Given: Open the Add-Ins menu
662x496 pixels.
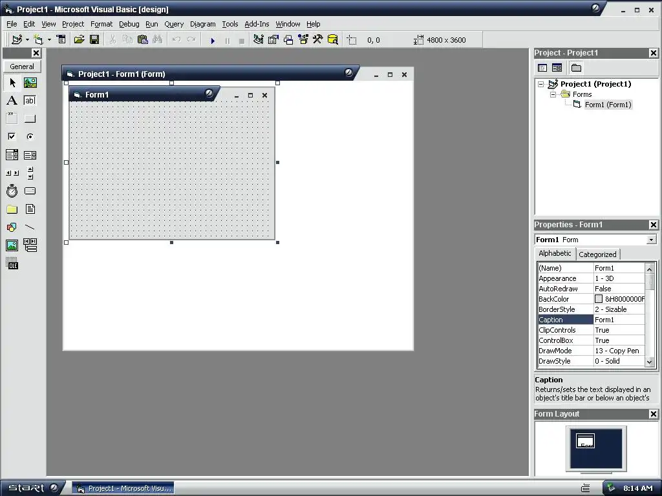Looking at the screenshot, I should tap(257, 24).
